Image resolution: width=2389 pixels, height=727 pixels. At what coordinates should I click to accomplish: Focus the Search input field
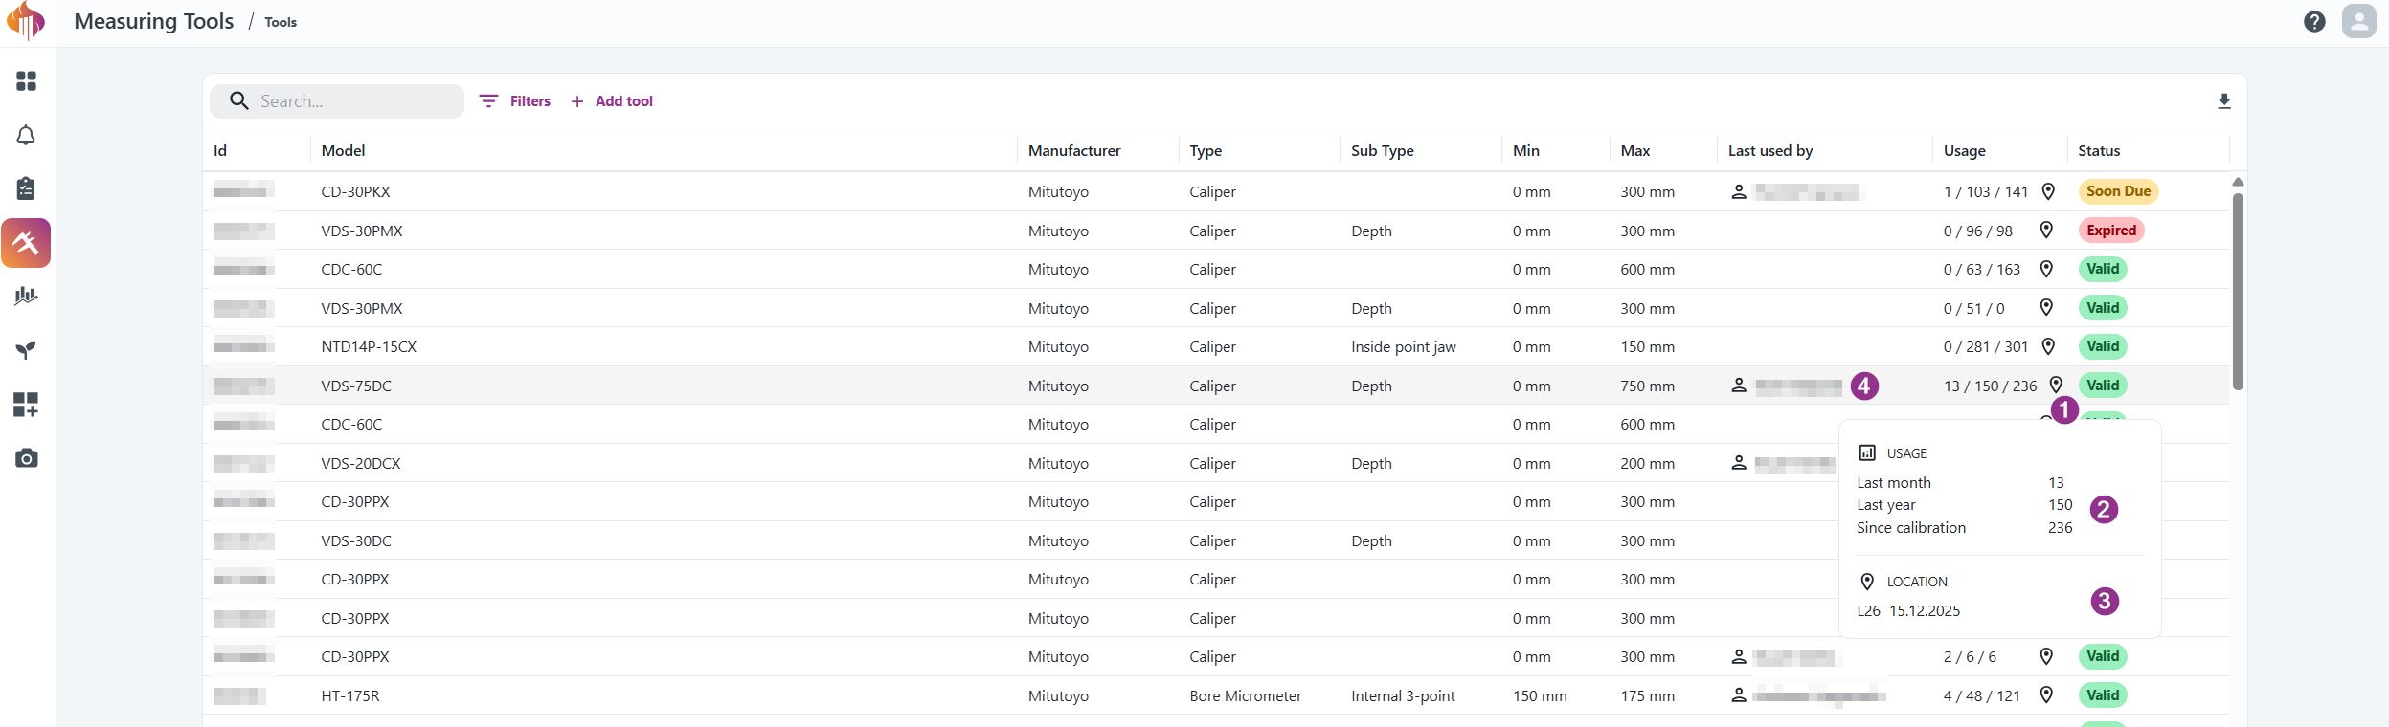coord(337,101)
